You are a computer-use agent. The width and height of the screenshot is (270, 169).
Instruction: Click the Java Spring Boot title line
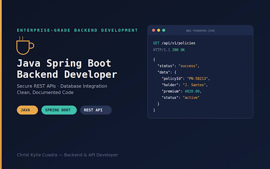(x=64, y=63)
